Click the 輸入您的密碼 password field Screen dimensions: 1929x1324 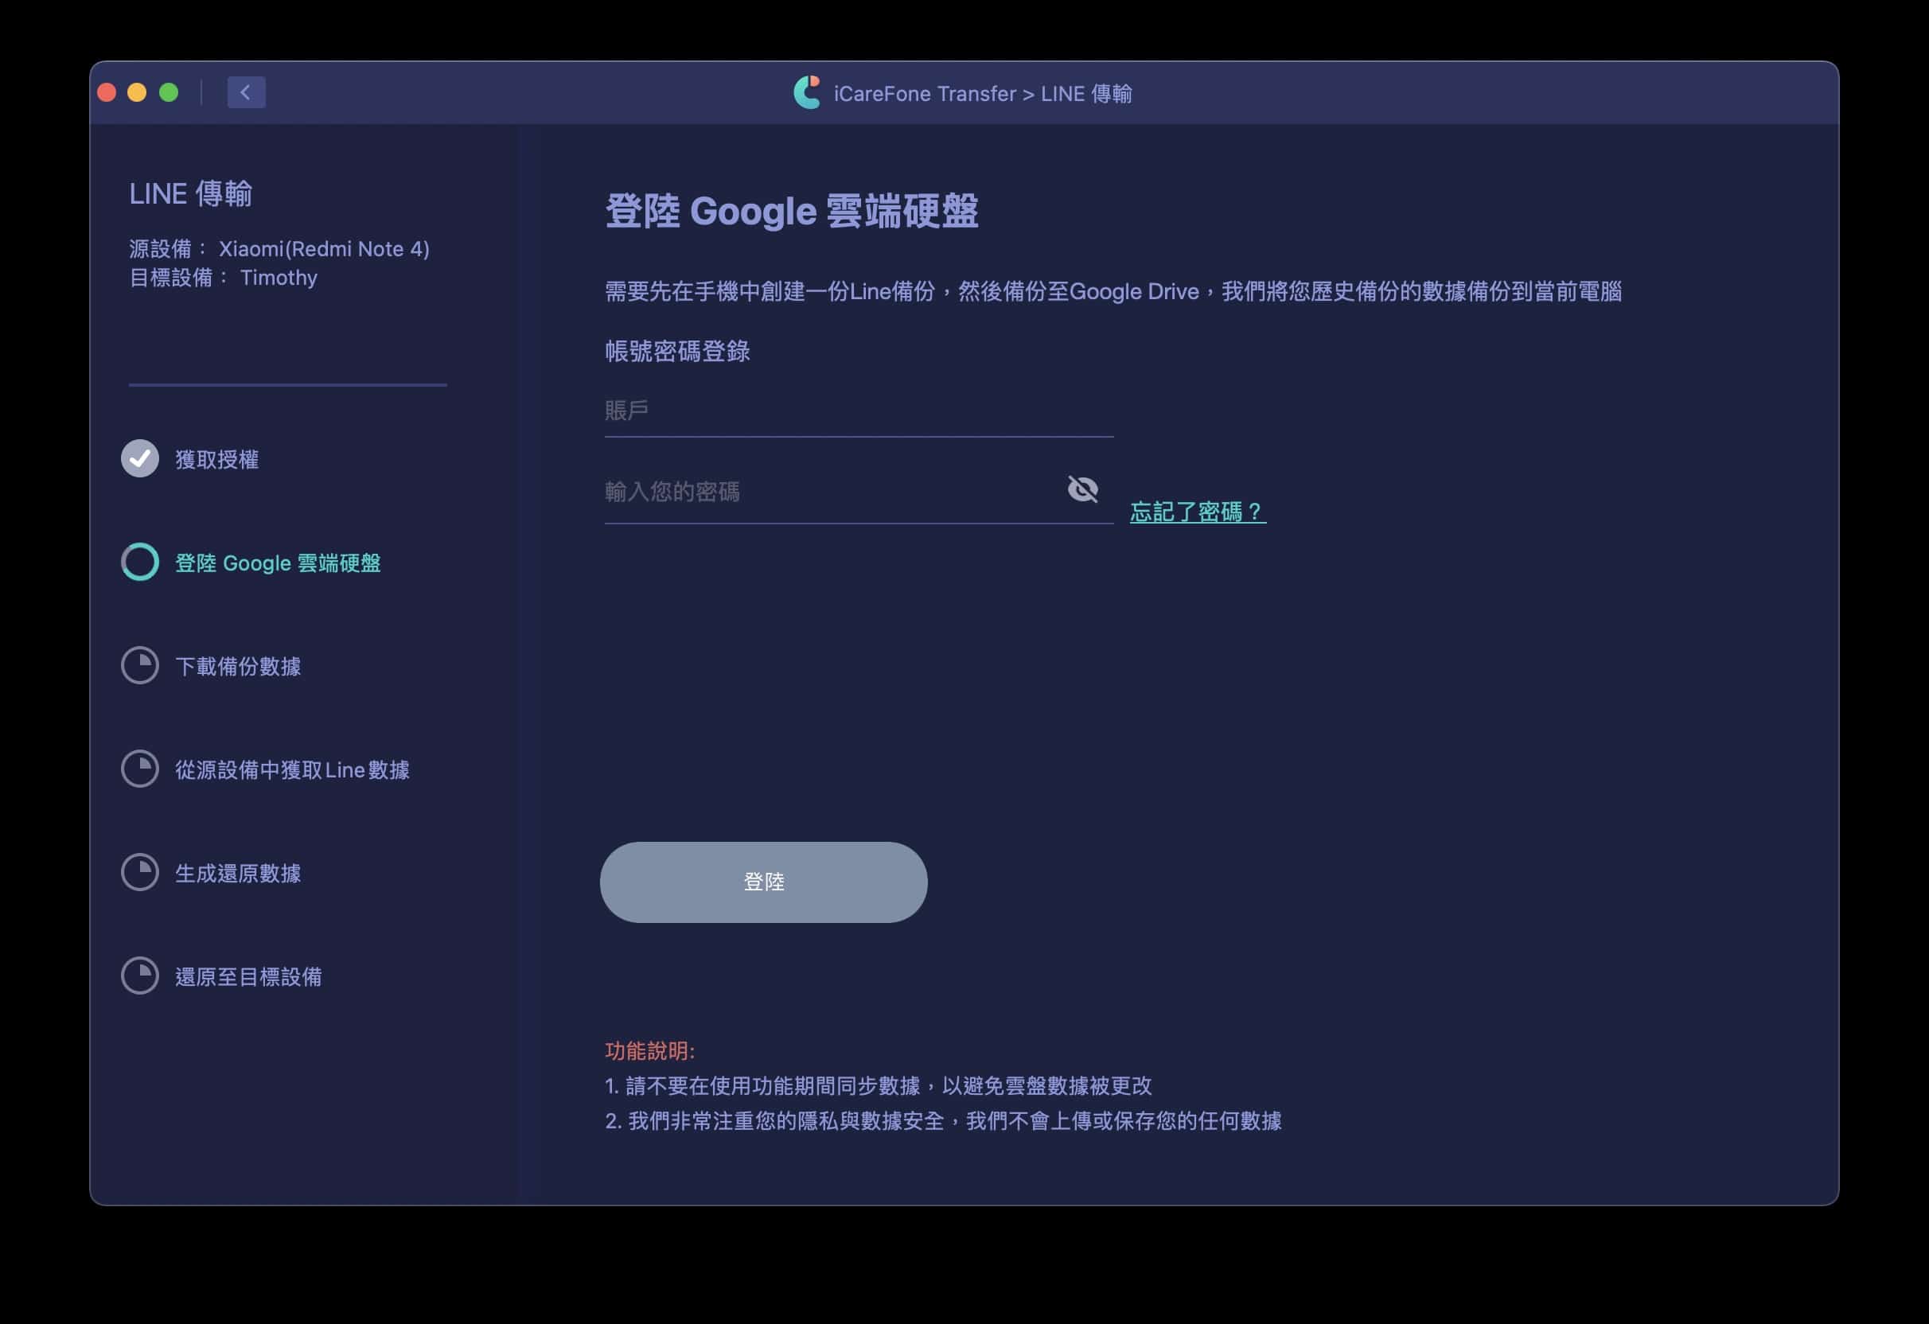(x=830, y=493)
